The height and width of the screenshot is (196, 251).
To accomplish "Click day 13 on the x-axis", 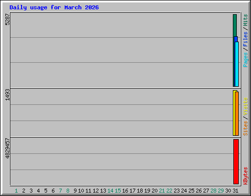I will pos(103,191).
